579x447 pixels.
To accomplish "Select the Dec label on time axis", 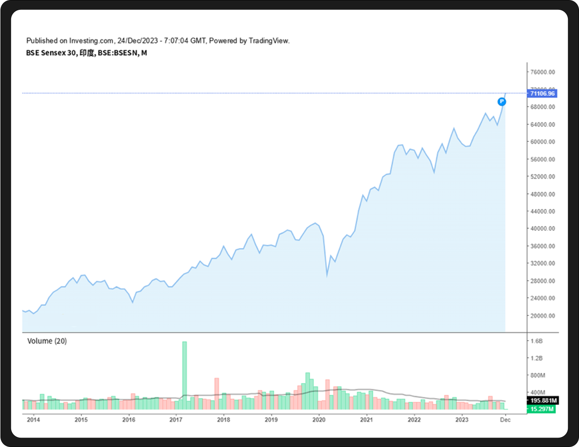I will (x=505, y=419).
